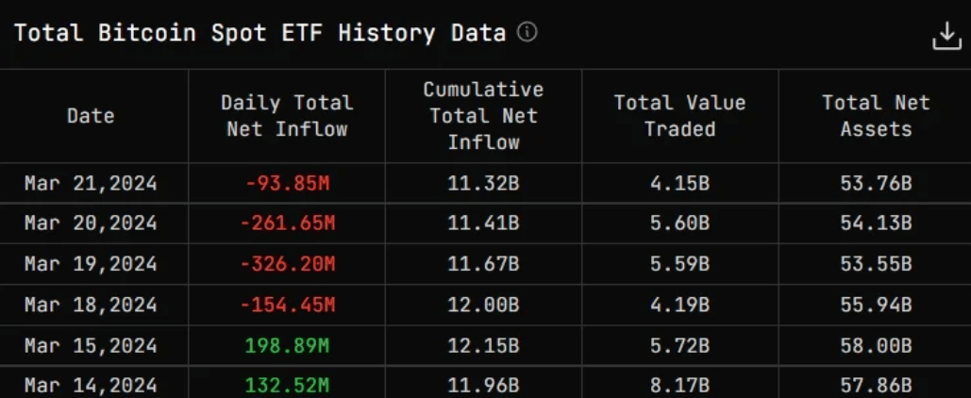Click the 12.00B cumulative inflow value
The width and height of the screenshot is (971, 398).
coord(483,305)
